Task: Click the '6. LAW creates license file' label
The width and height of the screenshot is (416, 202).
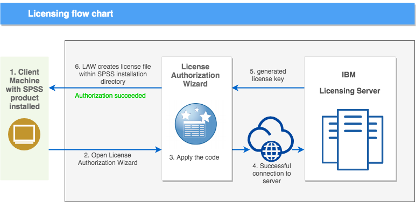Action: 113,74
